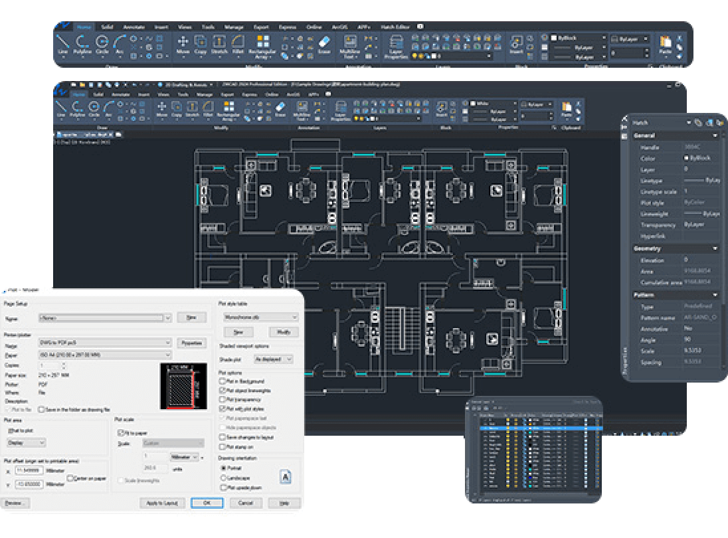Click the Apply to Layout button

(x=162, y=503)
